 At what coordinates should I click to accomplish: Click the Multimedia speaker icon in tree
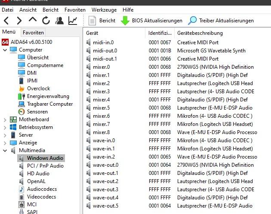pyautogui.click(x=13, y=150)
